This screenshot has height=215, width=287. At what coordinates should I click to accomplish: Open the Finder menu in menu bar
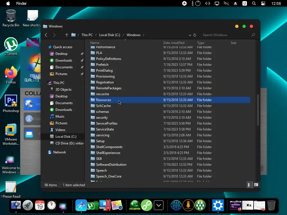pos(21,3)
